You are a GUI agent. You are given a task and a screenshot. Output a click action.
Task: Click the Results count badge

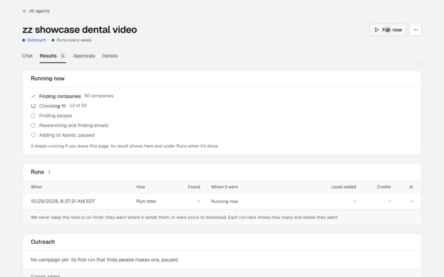[63, 56]
